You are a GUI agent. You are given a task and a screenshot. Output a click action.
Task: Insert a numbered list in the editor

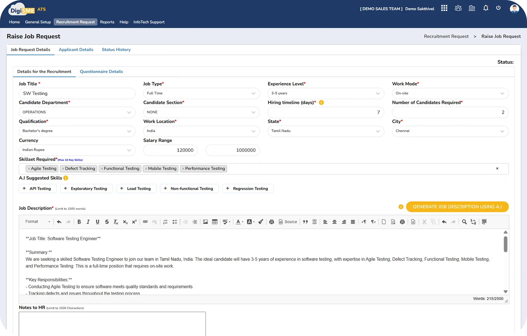(165, 222)
